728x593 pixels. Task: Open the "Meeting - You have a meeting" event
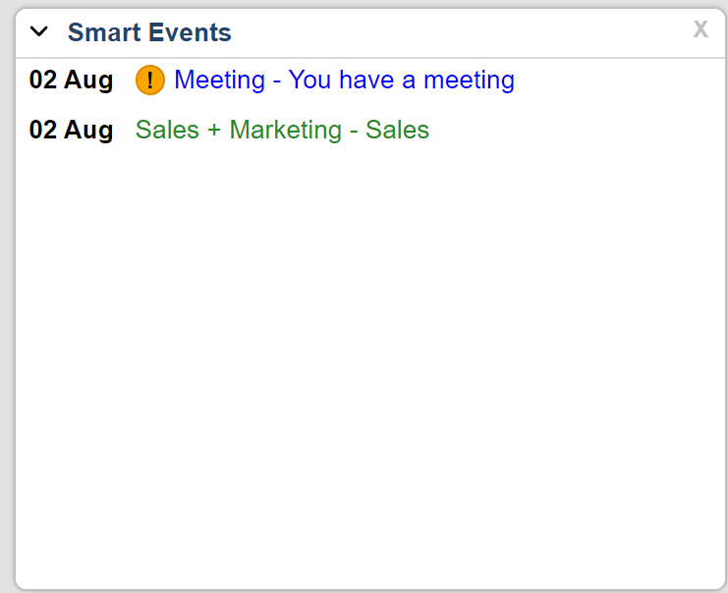coord(344,80)
